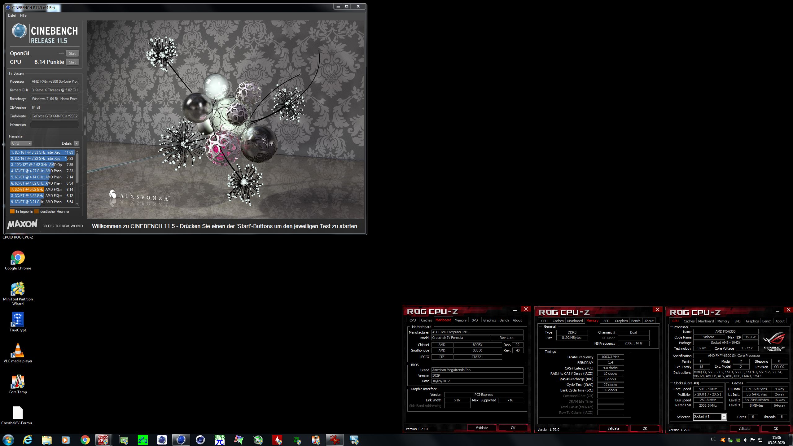This screenshot has width=793, height=446.
Task: Open Action Center flag tray icon
Action: (753, 440)
